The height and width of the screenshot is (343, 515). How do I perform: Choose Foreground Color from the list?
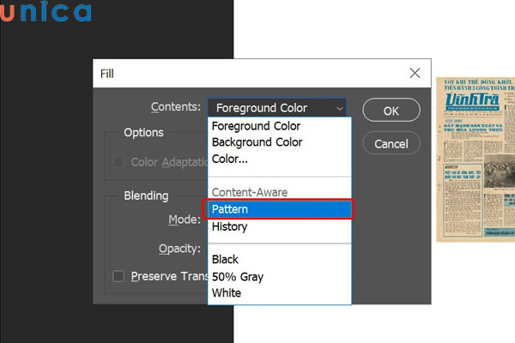pyautogui.click(x=257, y=126)
